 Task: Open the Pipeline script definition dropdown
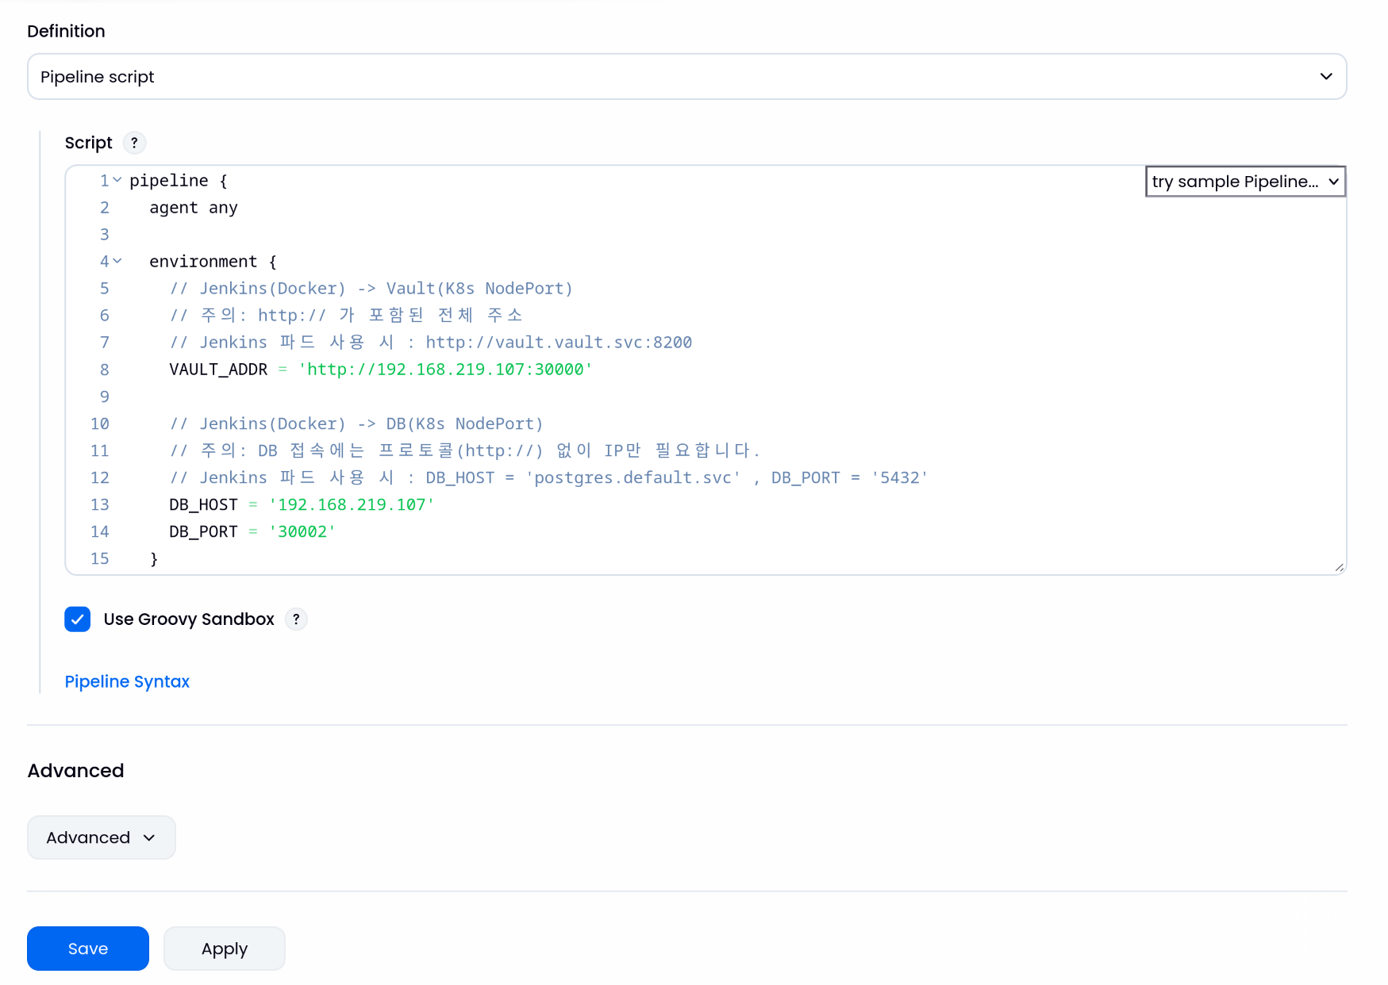coord(687,77)
